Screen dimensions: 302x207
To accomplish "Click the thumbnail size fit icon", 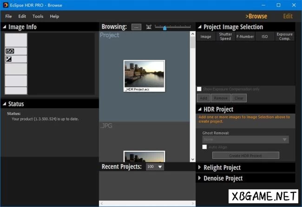I will tap(149, 27).
